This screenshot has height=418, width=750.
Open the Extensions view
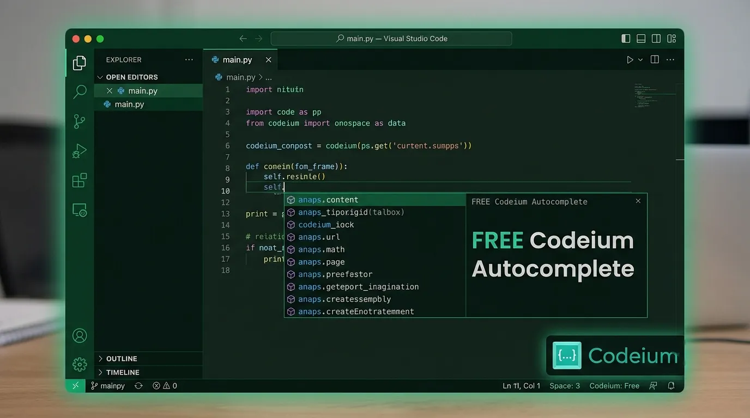point(80,180)
